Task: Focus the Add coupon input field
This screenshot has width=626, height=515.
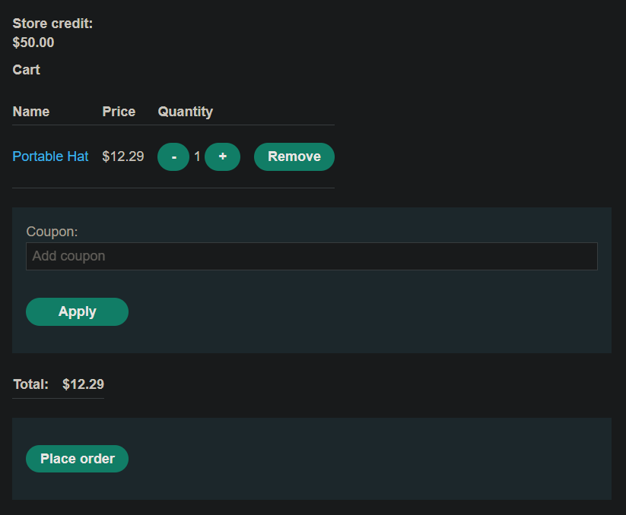Action: coord(312,256)
